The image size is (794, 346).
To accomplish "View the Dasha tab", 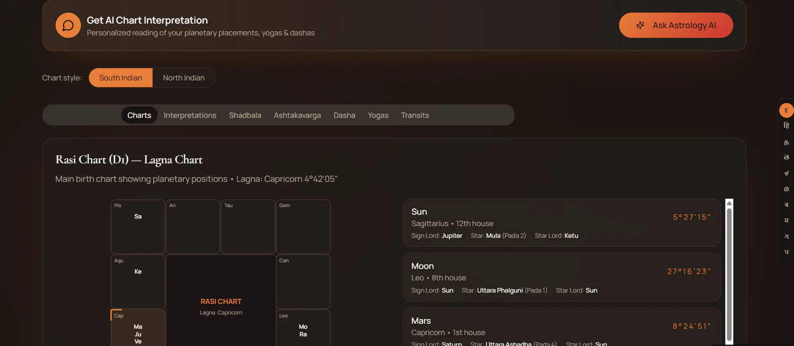I will click(344, 115).
